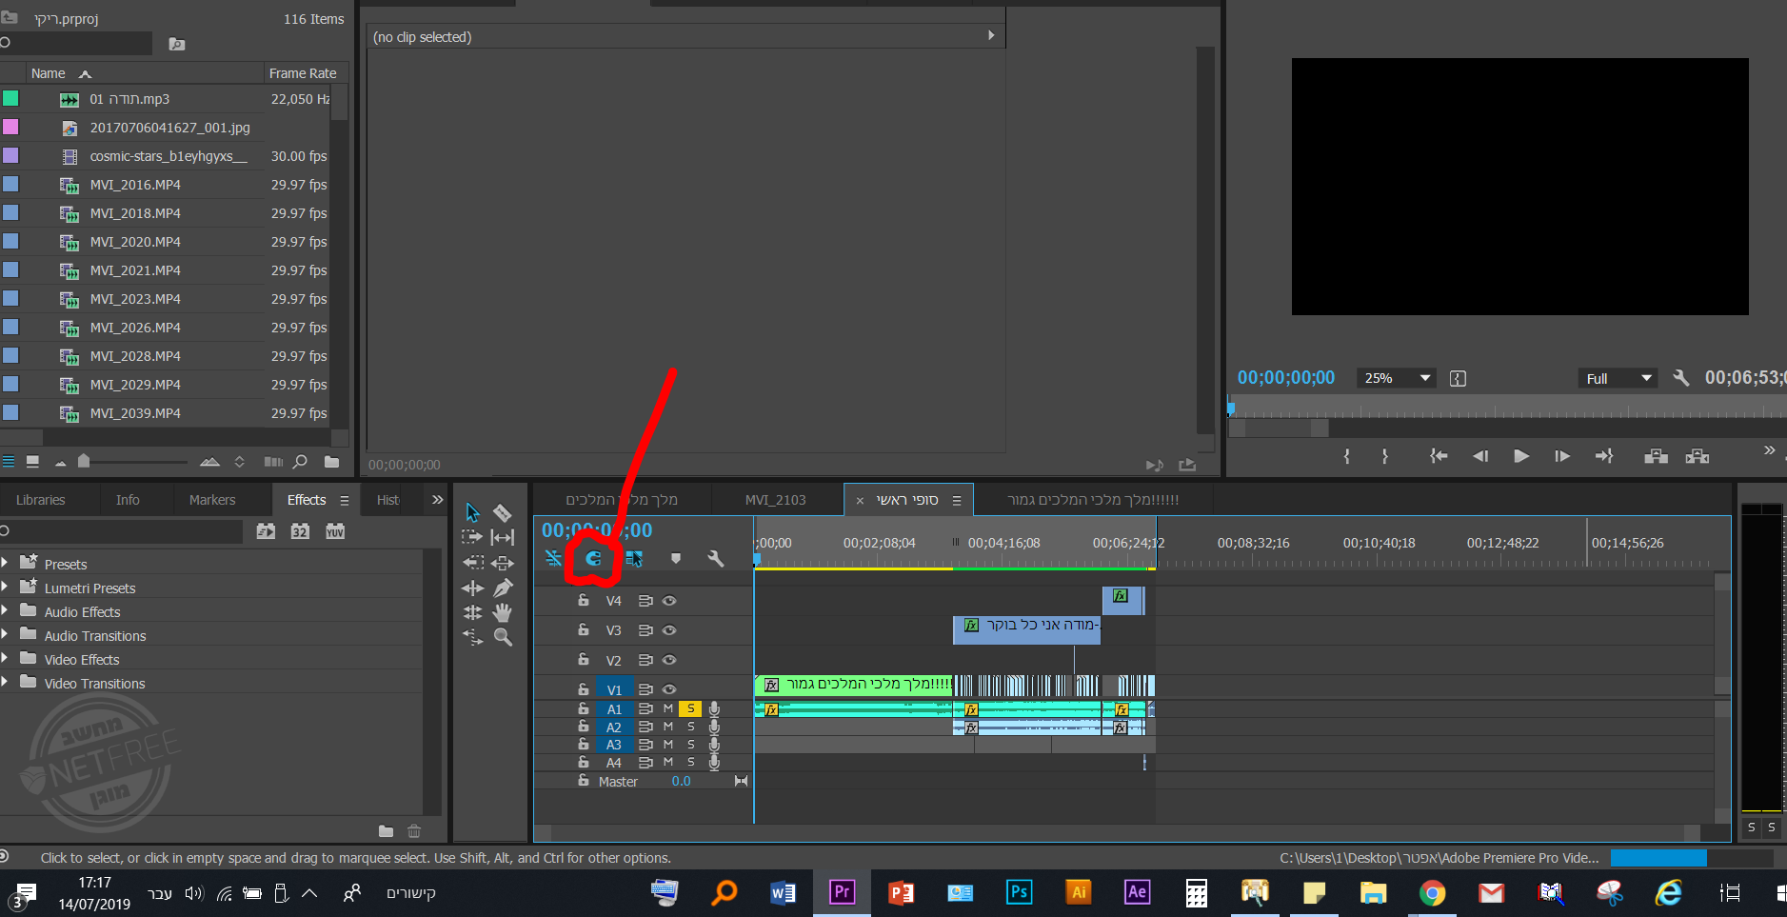Screen dimensions: 1787x917
Task: Select MVI_2020.MP4 in the project bin
Action: coord(135,242)
